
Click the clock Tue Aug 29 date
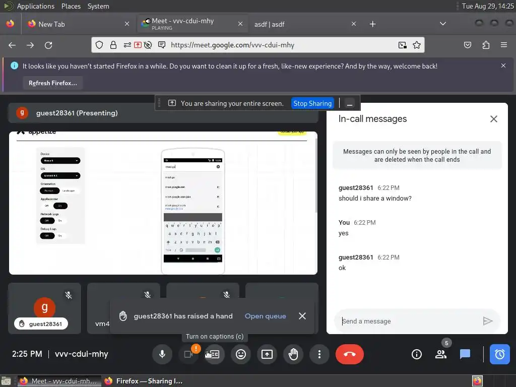pyautogui.click(x=488, y=6)
